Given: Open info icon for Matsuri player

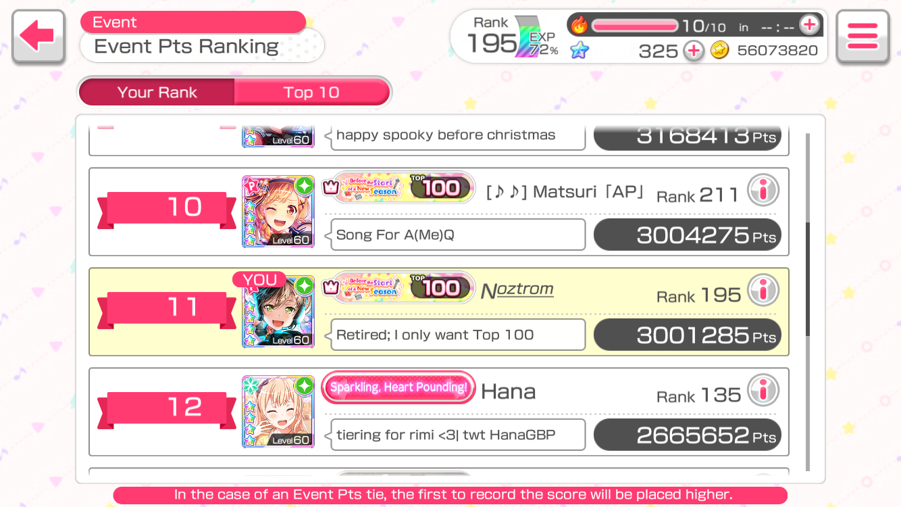Looking at the screenshot, I should (763, 191).
